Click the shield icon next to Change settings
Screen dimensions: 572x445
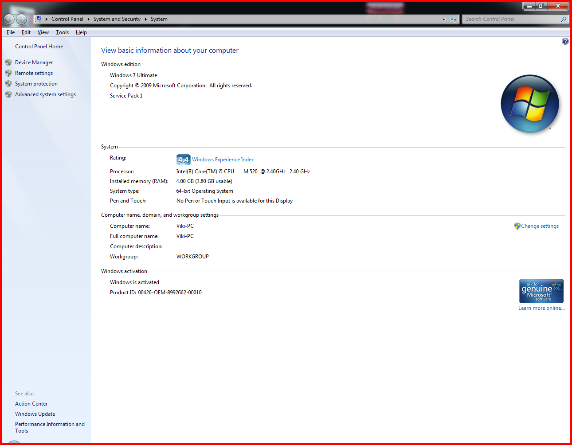pos(517,226)
